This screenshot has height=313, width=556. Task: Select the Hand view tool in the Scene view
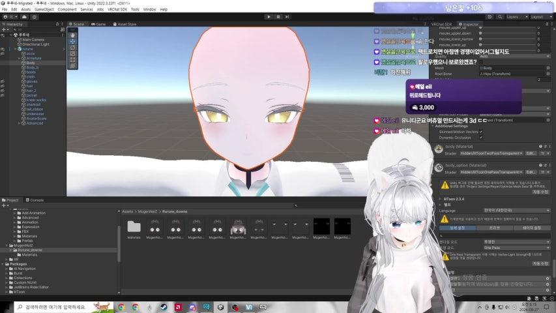point(73,35)
